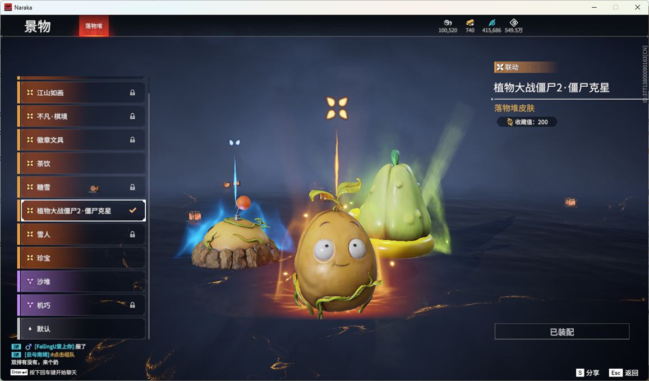
Task: Click the feather currency icon showing 415,686
Action: tap(492, 23)
